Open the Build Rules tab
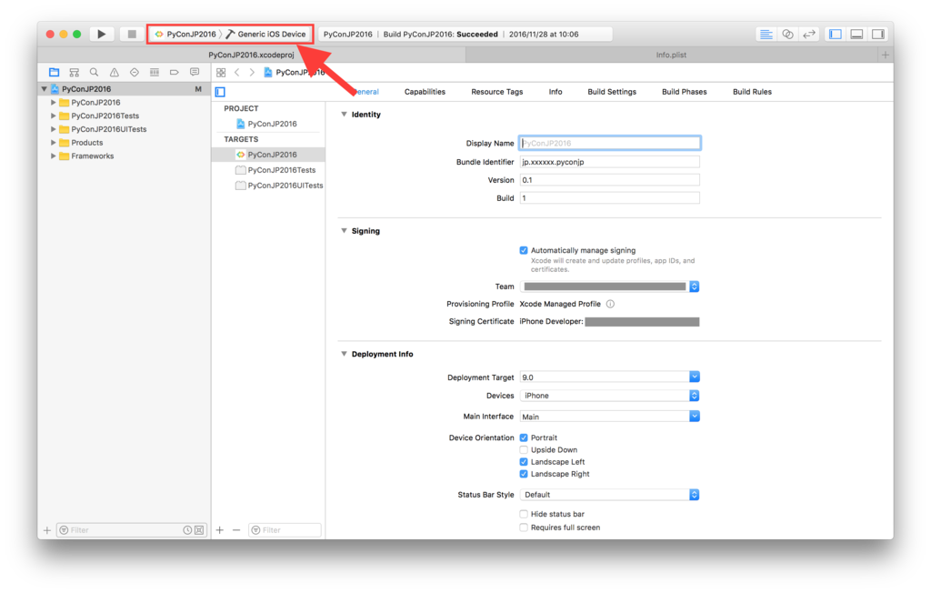Viewport: 931px width, 593px height. 752,92
